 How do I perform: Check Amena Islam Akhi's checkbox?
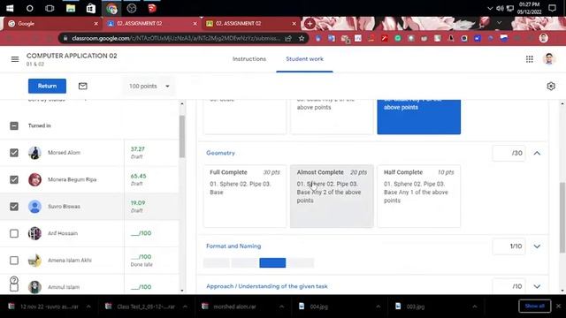coord(14,261)
